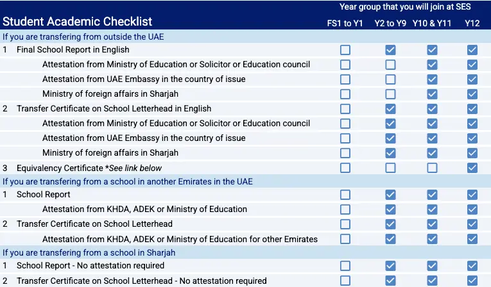Select 'If you are transfering from outside the UAE' heading
Screen dimensions: 491x287
click(x=83, y=37)
